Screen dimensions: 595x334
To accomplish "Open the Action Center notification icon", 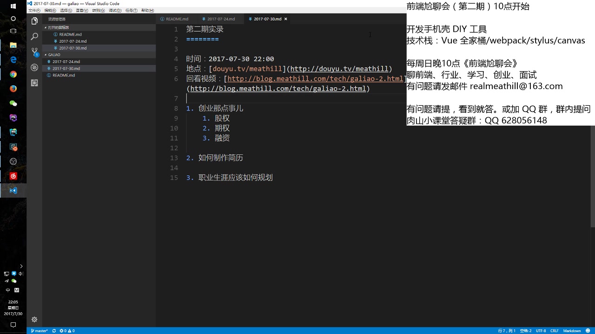I will (13, 325).
